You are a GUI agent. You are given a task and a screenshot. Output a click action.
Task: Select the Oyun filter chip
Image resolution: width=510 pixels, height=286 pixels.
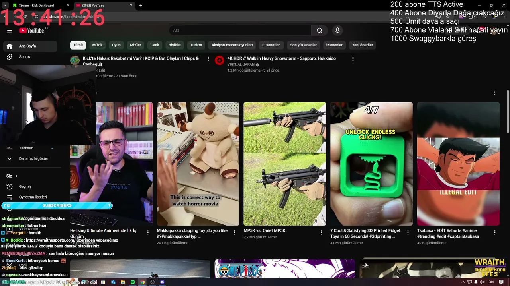tap(116, 45)
